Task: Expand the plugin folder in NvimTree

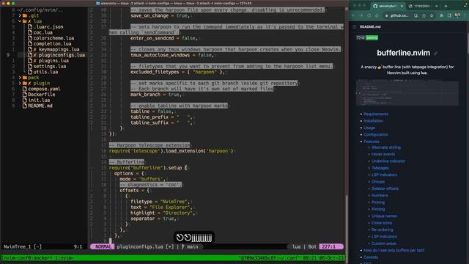Action: pyautogui.click(x=20, y=83)
